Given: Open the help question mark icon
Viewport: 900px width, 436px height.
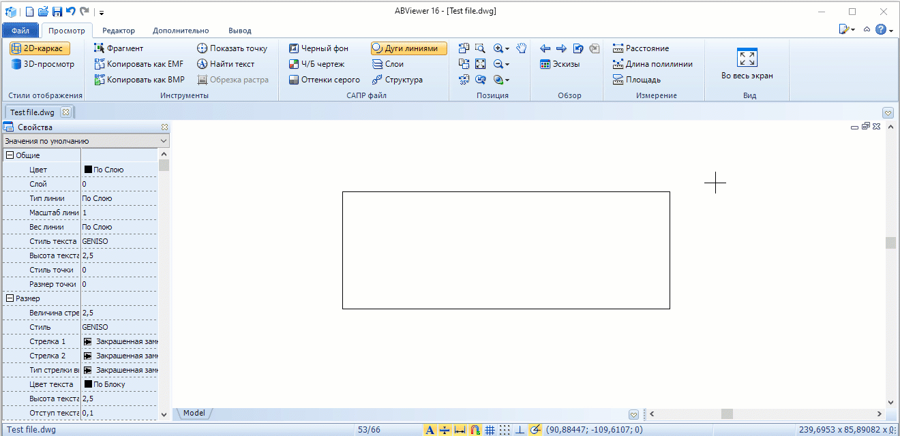Looking at the screenshot, I should [881, 30].
